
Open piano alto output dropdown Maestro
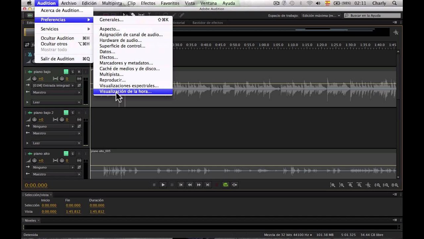56,174
